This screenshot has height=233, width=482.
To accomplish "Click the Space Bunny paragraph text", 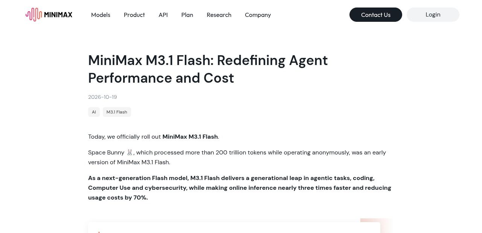I will pyautogui.click(x=237, y=157).
